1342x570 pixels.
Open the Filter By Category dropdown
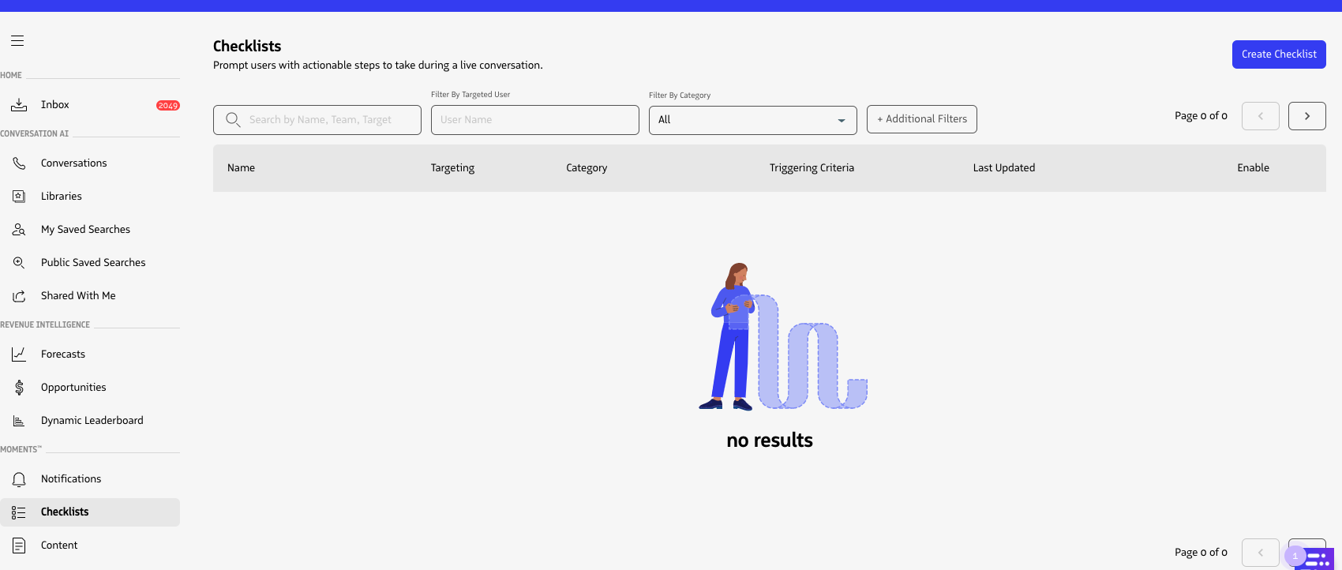[753, 120]
